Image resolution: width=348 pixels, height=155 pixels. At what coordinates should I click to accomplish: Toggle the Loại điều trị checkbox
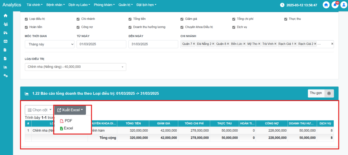[27, 19]
